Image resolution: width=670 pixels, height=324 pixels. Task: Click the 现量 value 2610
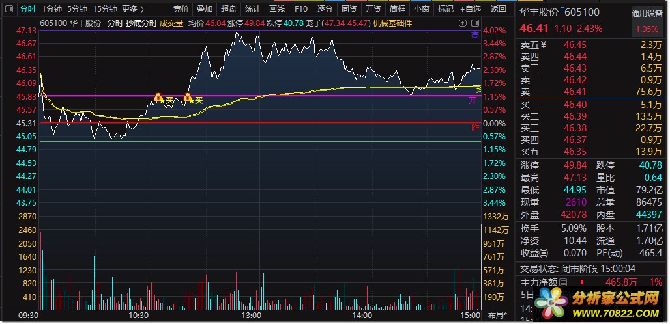tap(577, 202)
